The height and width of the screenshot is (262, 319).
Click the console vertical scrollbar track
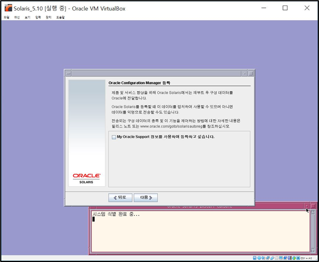[313, 231]
